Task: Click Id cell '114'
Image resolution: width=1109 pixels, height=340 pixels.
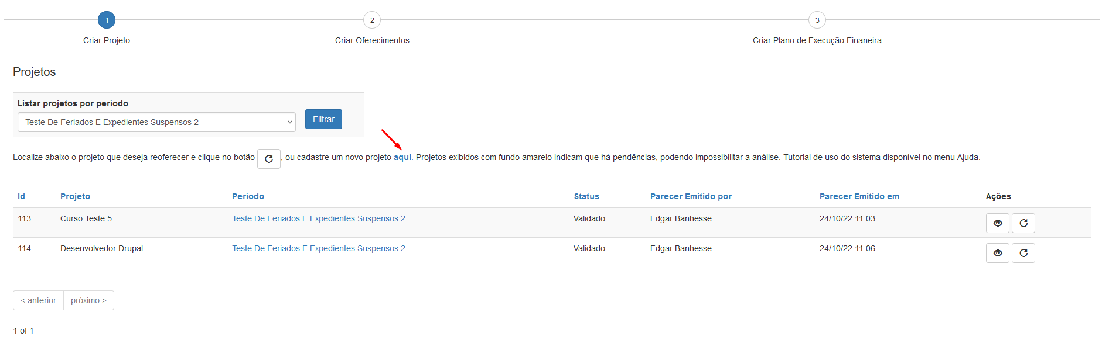Action: (24, 248)
